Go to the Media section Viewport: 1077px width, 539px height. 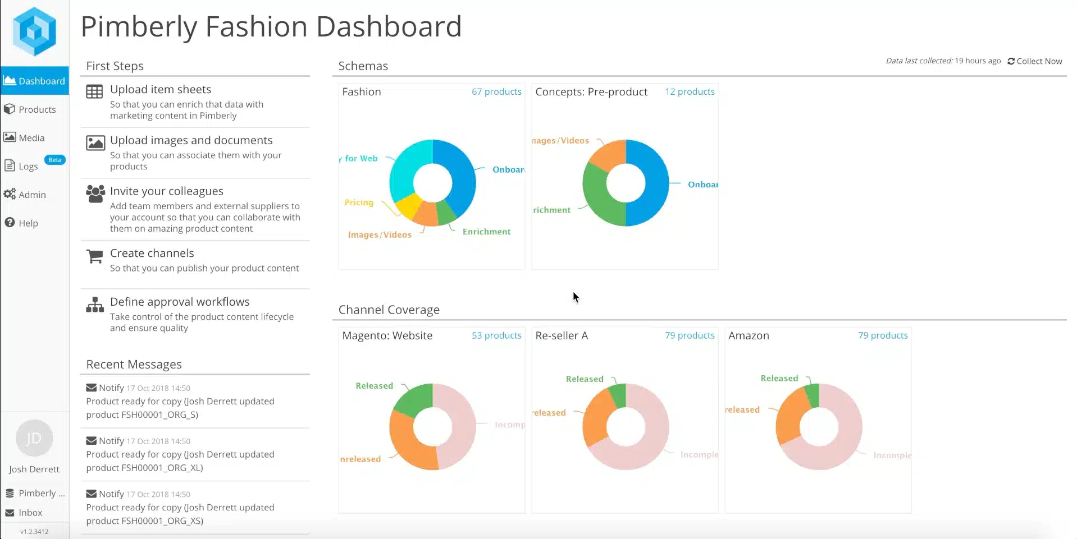tap(34, 137)
